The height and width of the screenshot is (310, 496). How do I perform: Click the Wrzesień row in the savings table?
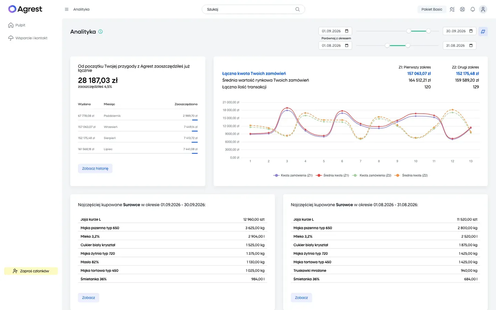(x=138, y=127)
